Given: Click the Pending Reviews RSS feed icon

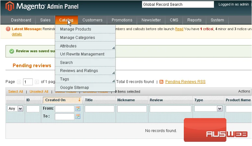Looking at the screenshot, I should coord(161,82).
